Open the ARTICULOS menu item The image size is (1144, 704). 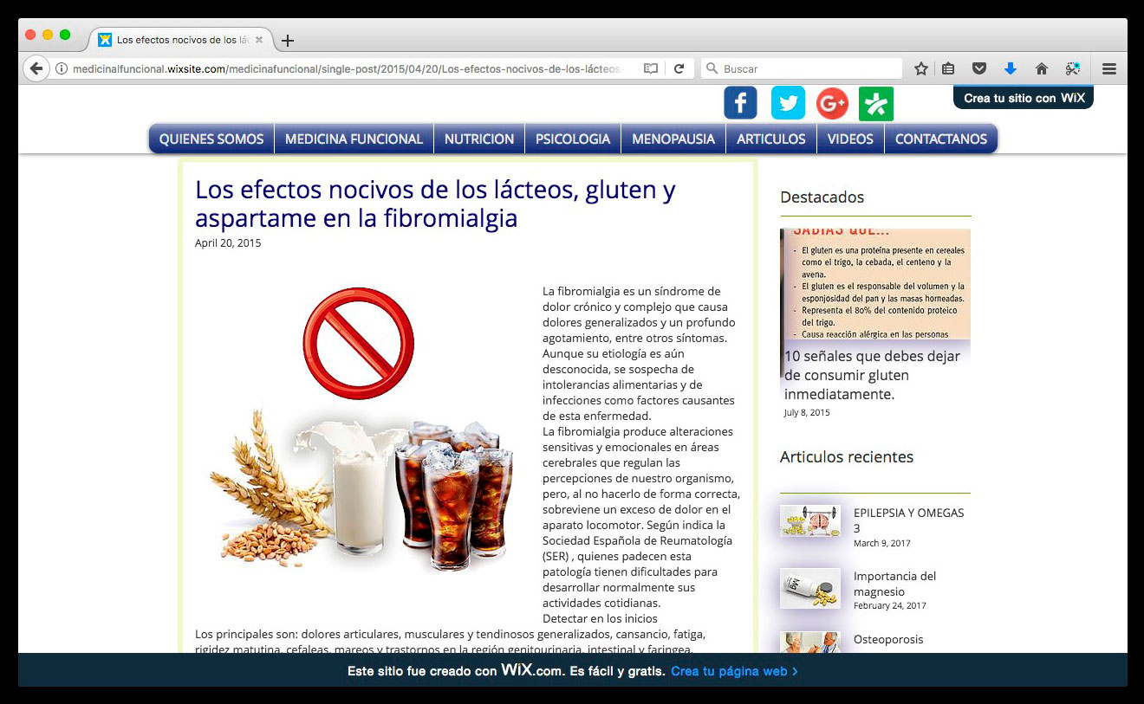click(x=771, y=139)
